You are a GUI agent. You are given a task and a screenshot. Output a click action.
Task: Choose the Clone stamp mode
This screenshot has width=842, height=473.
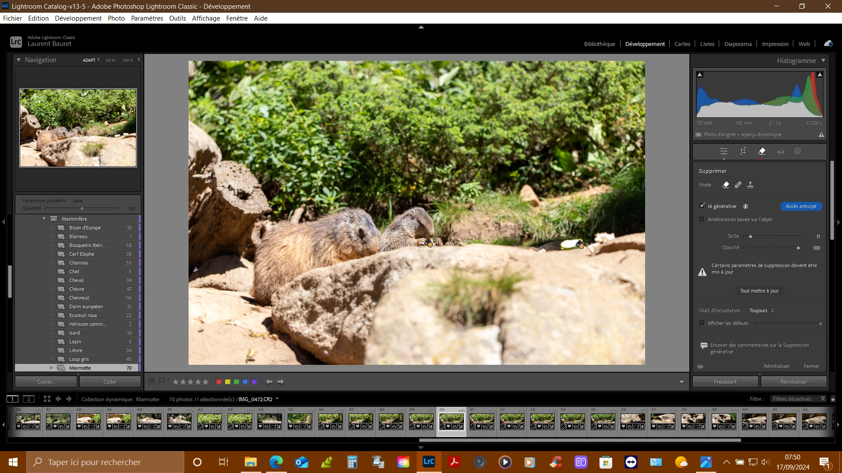pos(750,185)
